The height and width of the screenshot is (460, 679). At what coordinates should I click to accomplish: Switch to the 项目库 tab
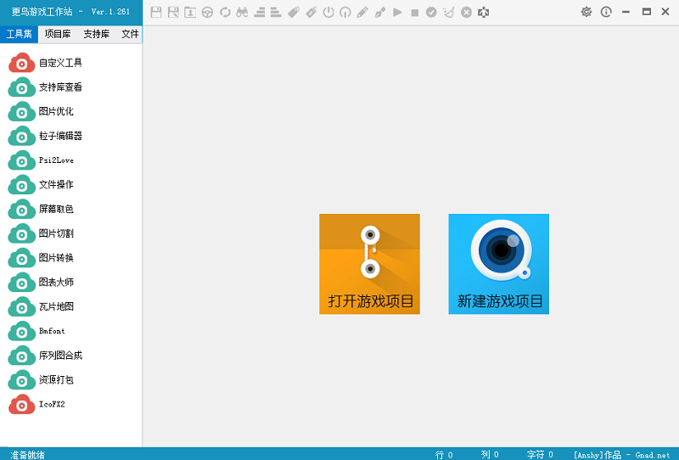tap(57, 34)
